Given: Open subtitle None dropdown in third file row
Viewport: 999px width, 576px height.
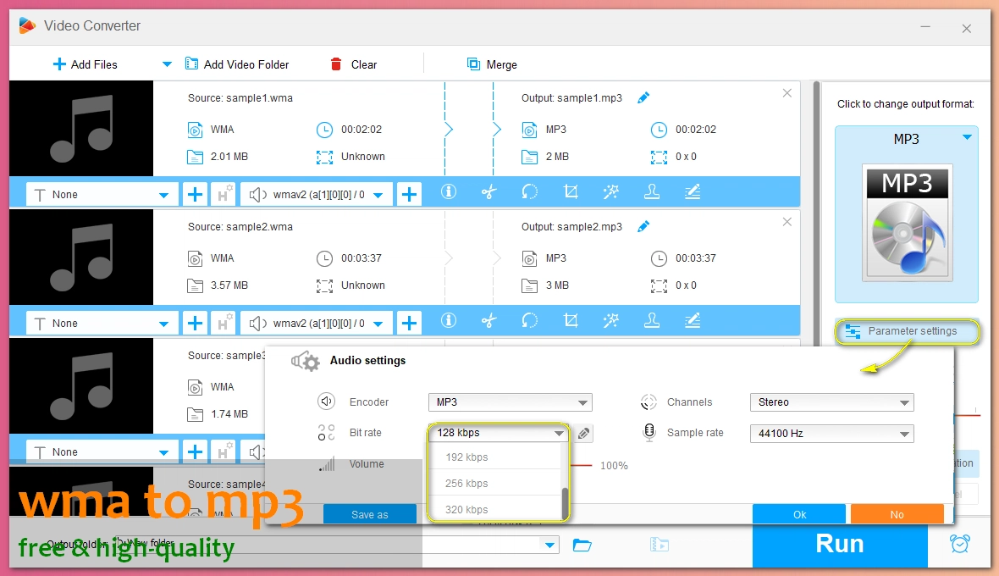Looking at the screenshot, I should pyautogui.click(x=101, y=451).
